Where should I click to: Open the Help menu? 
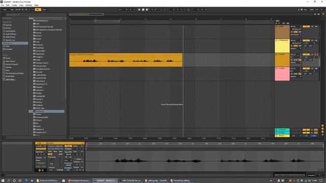tap(36, 5)
